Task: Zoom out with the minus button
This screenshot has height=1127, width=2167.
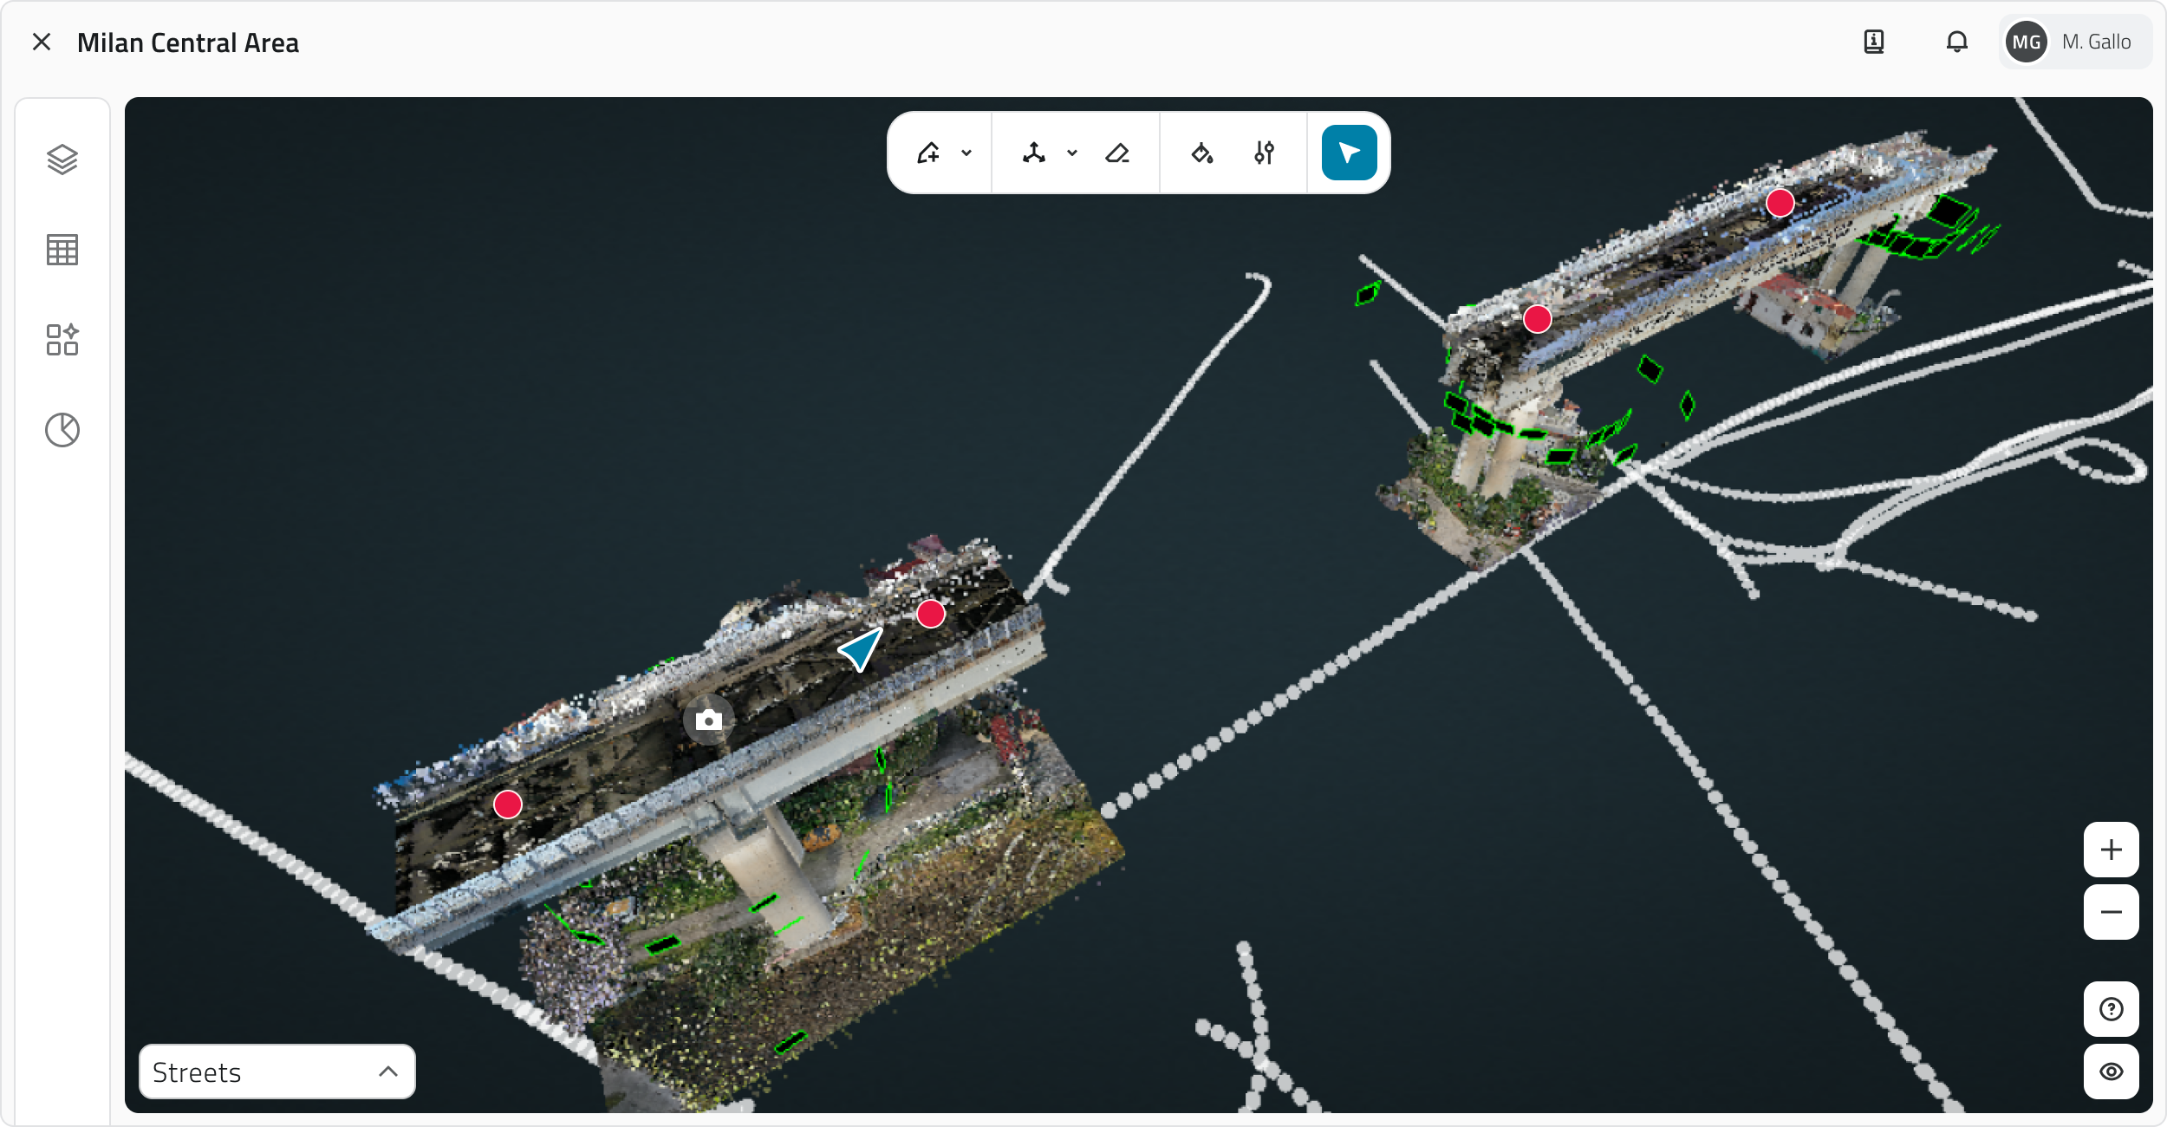Action: click(2112, 912)
